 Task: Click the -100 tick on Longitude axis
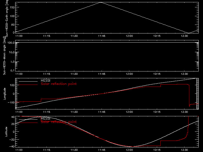click(11, 102)
